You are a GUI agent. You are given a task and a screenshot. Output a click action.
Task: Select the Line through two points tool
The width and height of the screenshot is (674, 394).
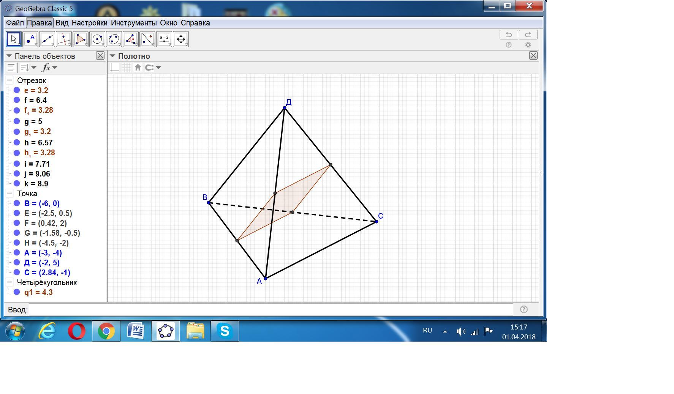(x=47, y=39)
